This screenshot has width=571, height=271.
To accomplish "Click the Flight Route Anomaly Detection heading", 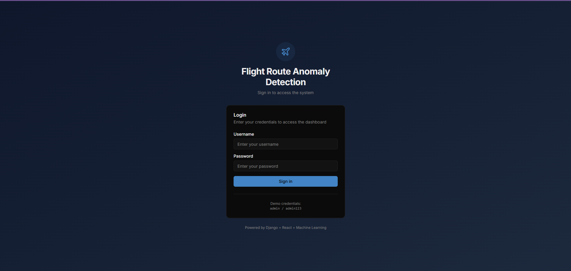I will tap(285, 77).
